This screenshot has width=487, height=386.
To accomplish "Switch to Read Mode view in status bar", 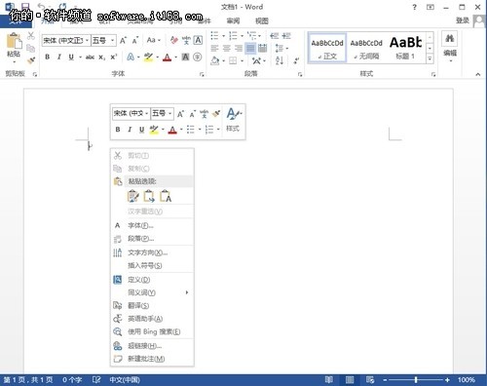I will tap(328, 379).
